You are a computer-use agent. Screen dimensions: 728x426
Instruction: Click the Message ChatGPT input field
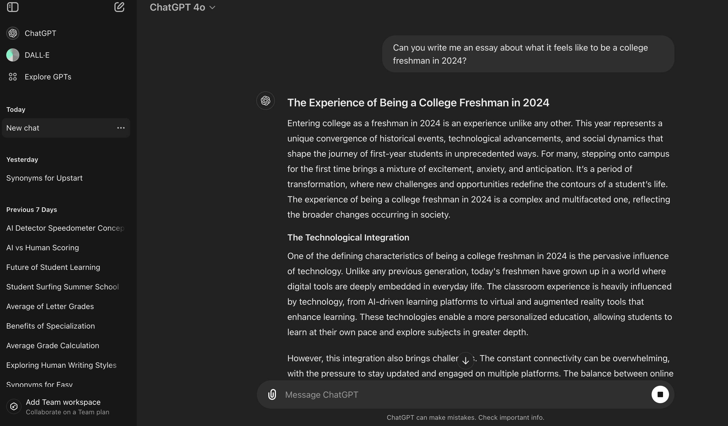[x=462, y=394]
